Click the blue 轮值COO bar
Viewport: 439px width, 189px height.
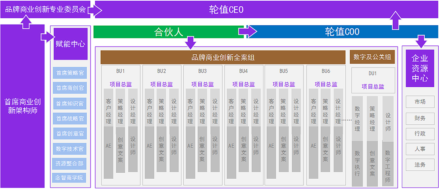tap(342, 32)
